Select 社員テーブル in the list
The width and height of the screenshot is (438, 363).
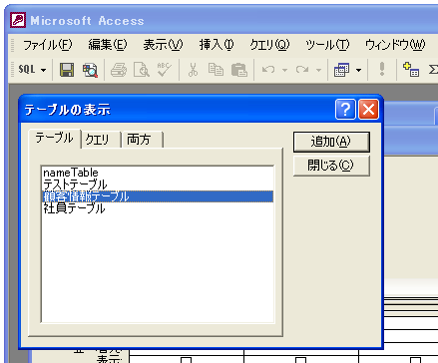[x=158, y=208]
